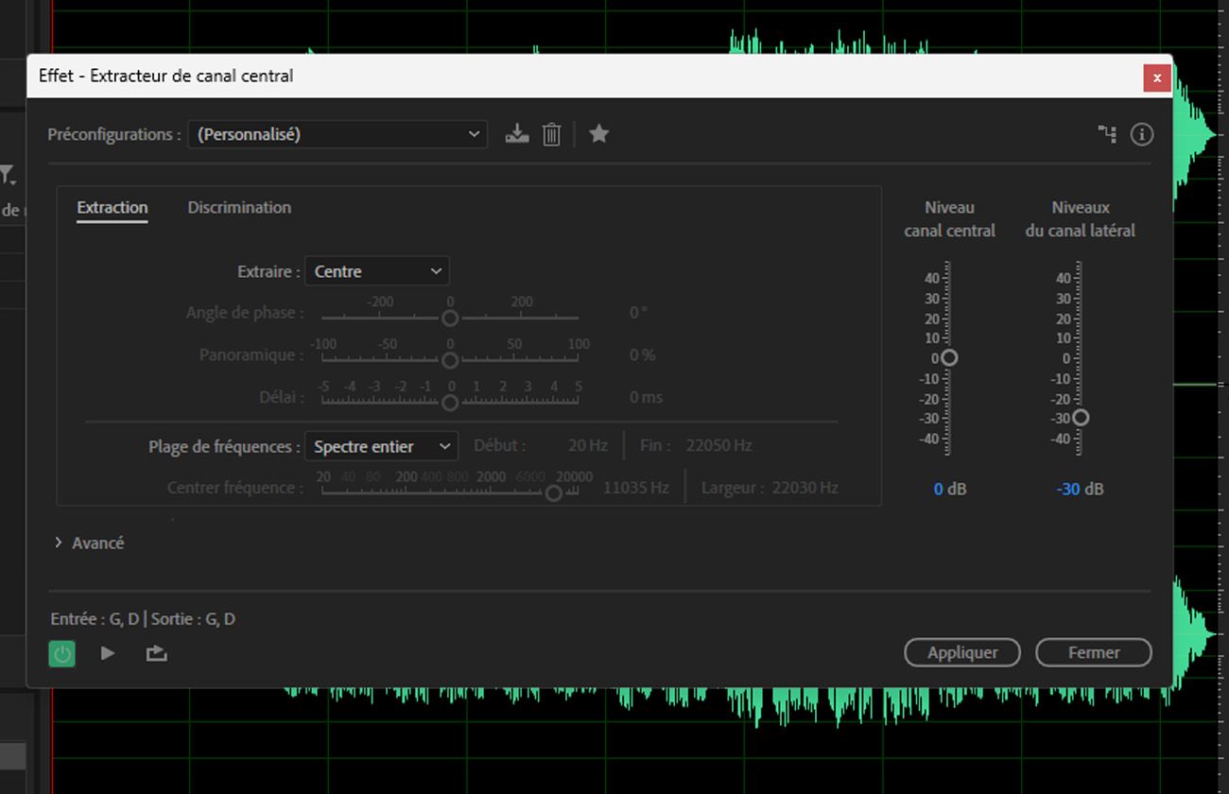Click the Début 20 Hz value
1229x794 pixels.
click(588, 445)
